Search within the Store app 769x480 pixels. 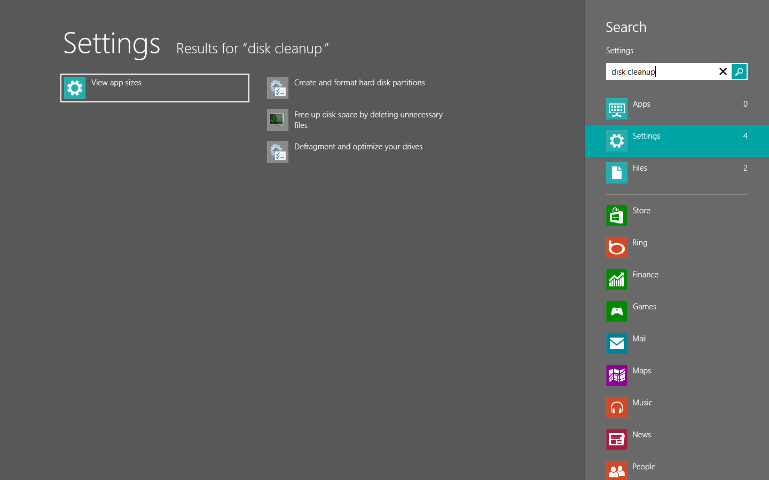pos(677,215)
